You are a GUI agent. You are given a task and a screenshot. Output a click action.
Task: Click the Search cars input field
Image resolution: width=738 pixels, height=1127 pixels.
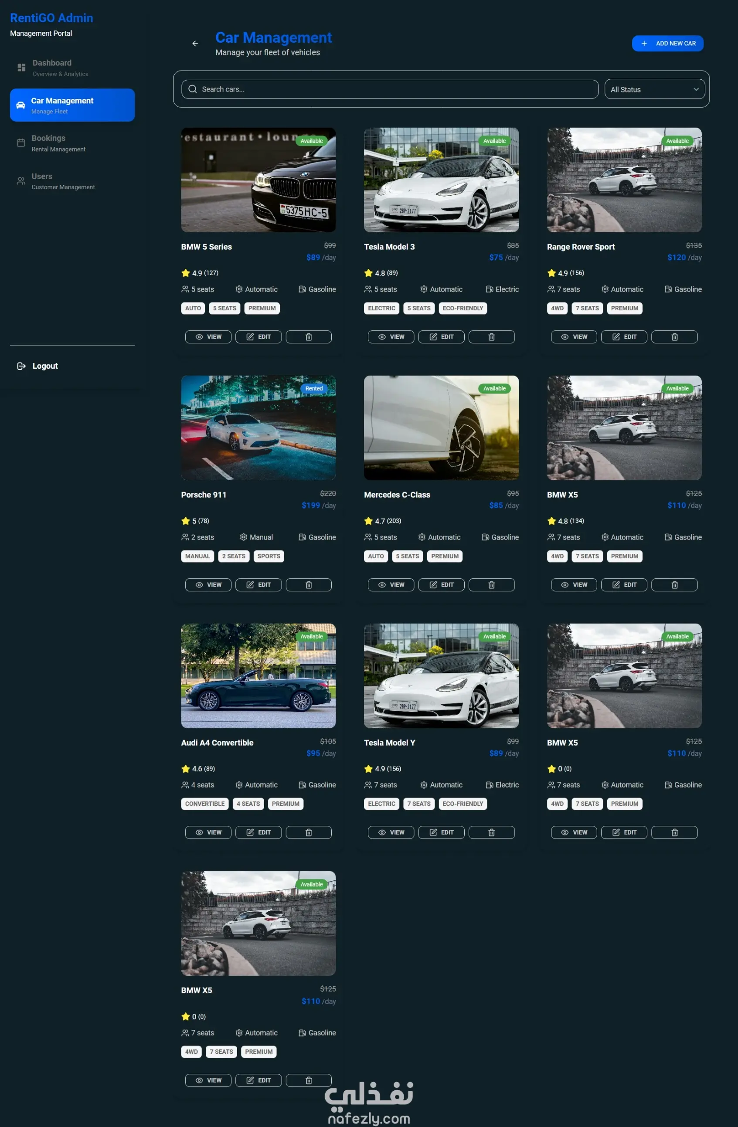pyautogui.click(x=390, y=89)
